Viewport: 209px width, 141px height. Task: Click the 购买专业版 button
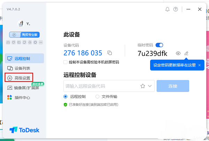(x=24, y=34)
